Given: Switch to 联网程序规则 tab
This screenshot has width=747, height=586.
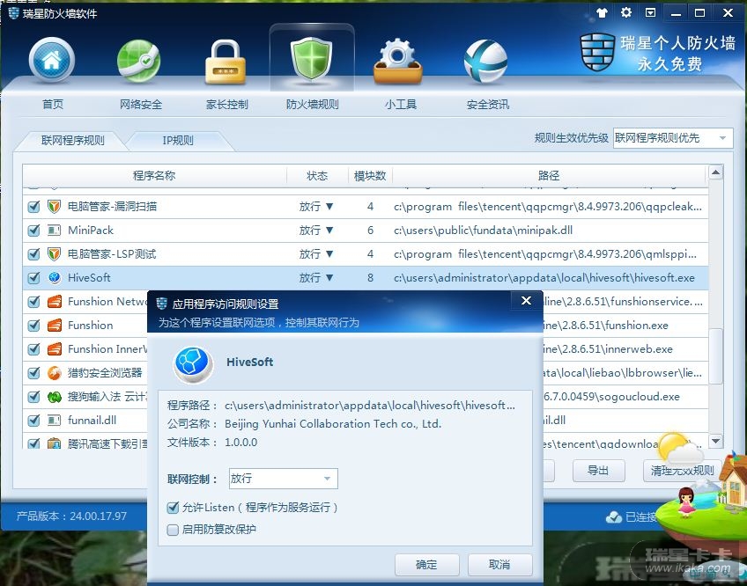Looking at the screenshot, I should (73, 141).
